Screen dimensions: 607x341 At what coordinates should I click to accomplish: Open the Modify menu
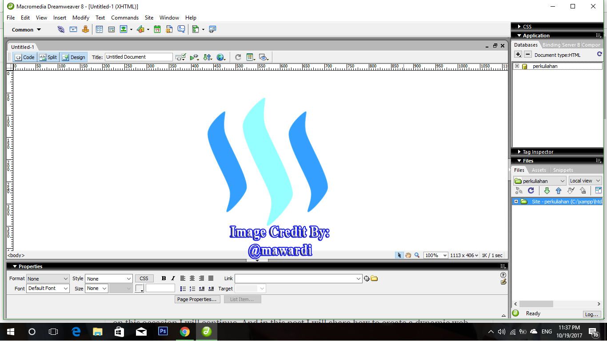point(81,18)
